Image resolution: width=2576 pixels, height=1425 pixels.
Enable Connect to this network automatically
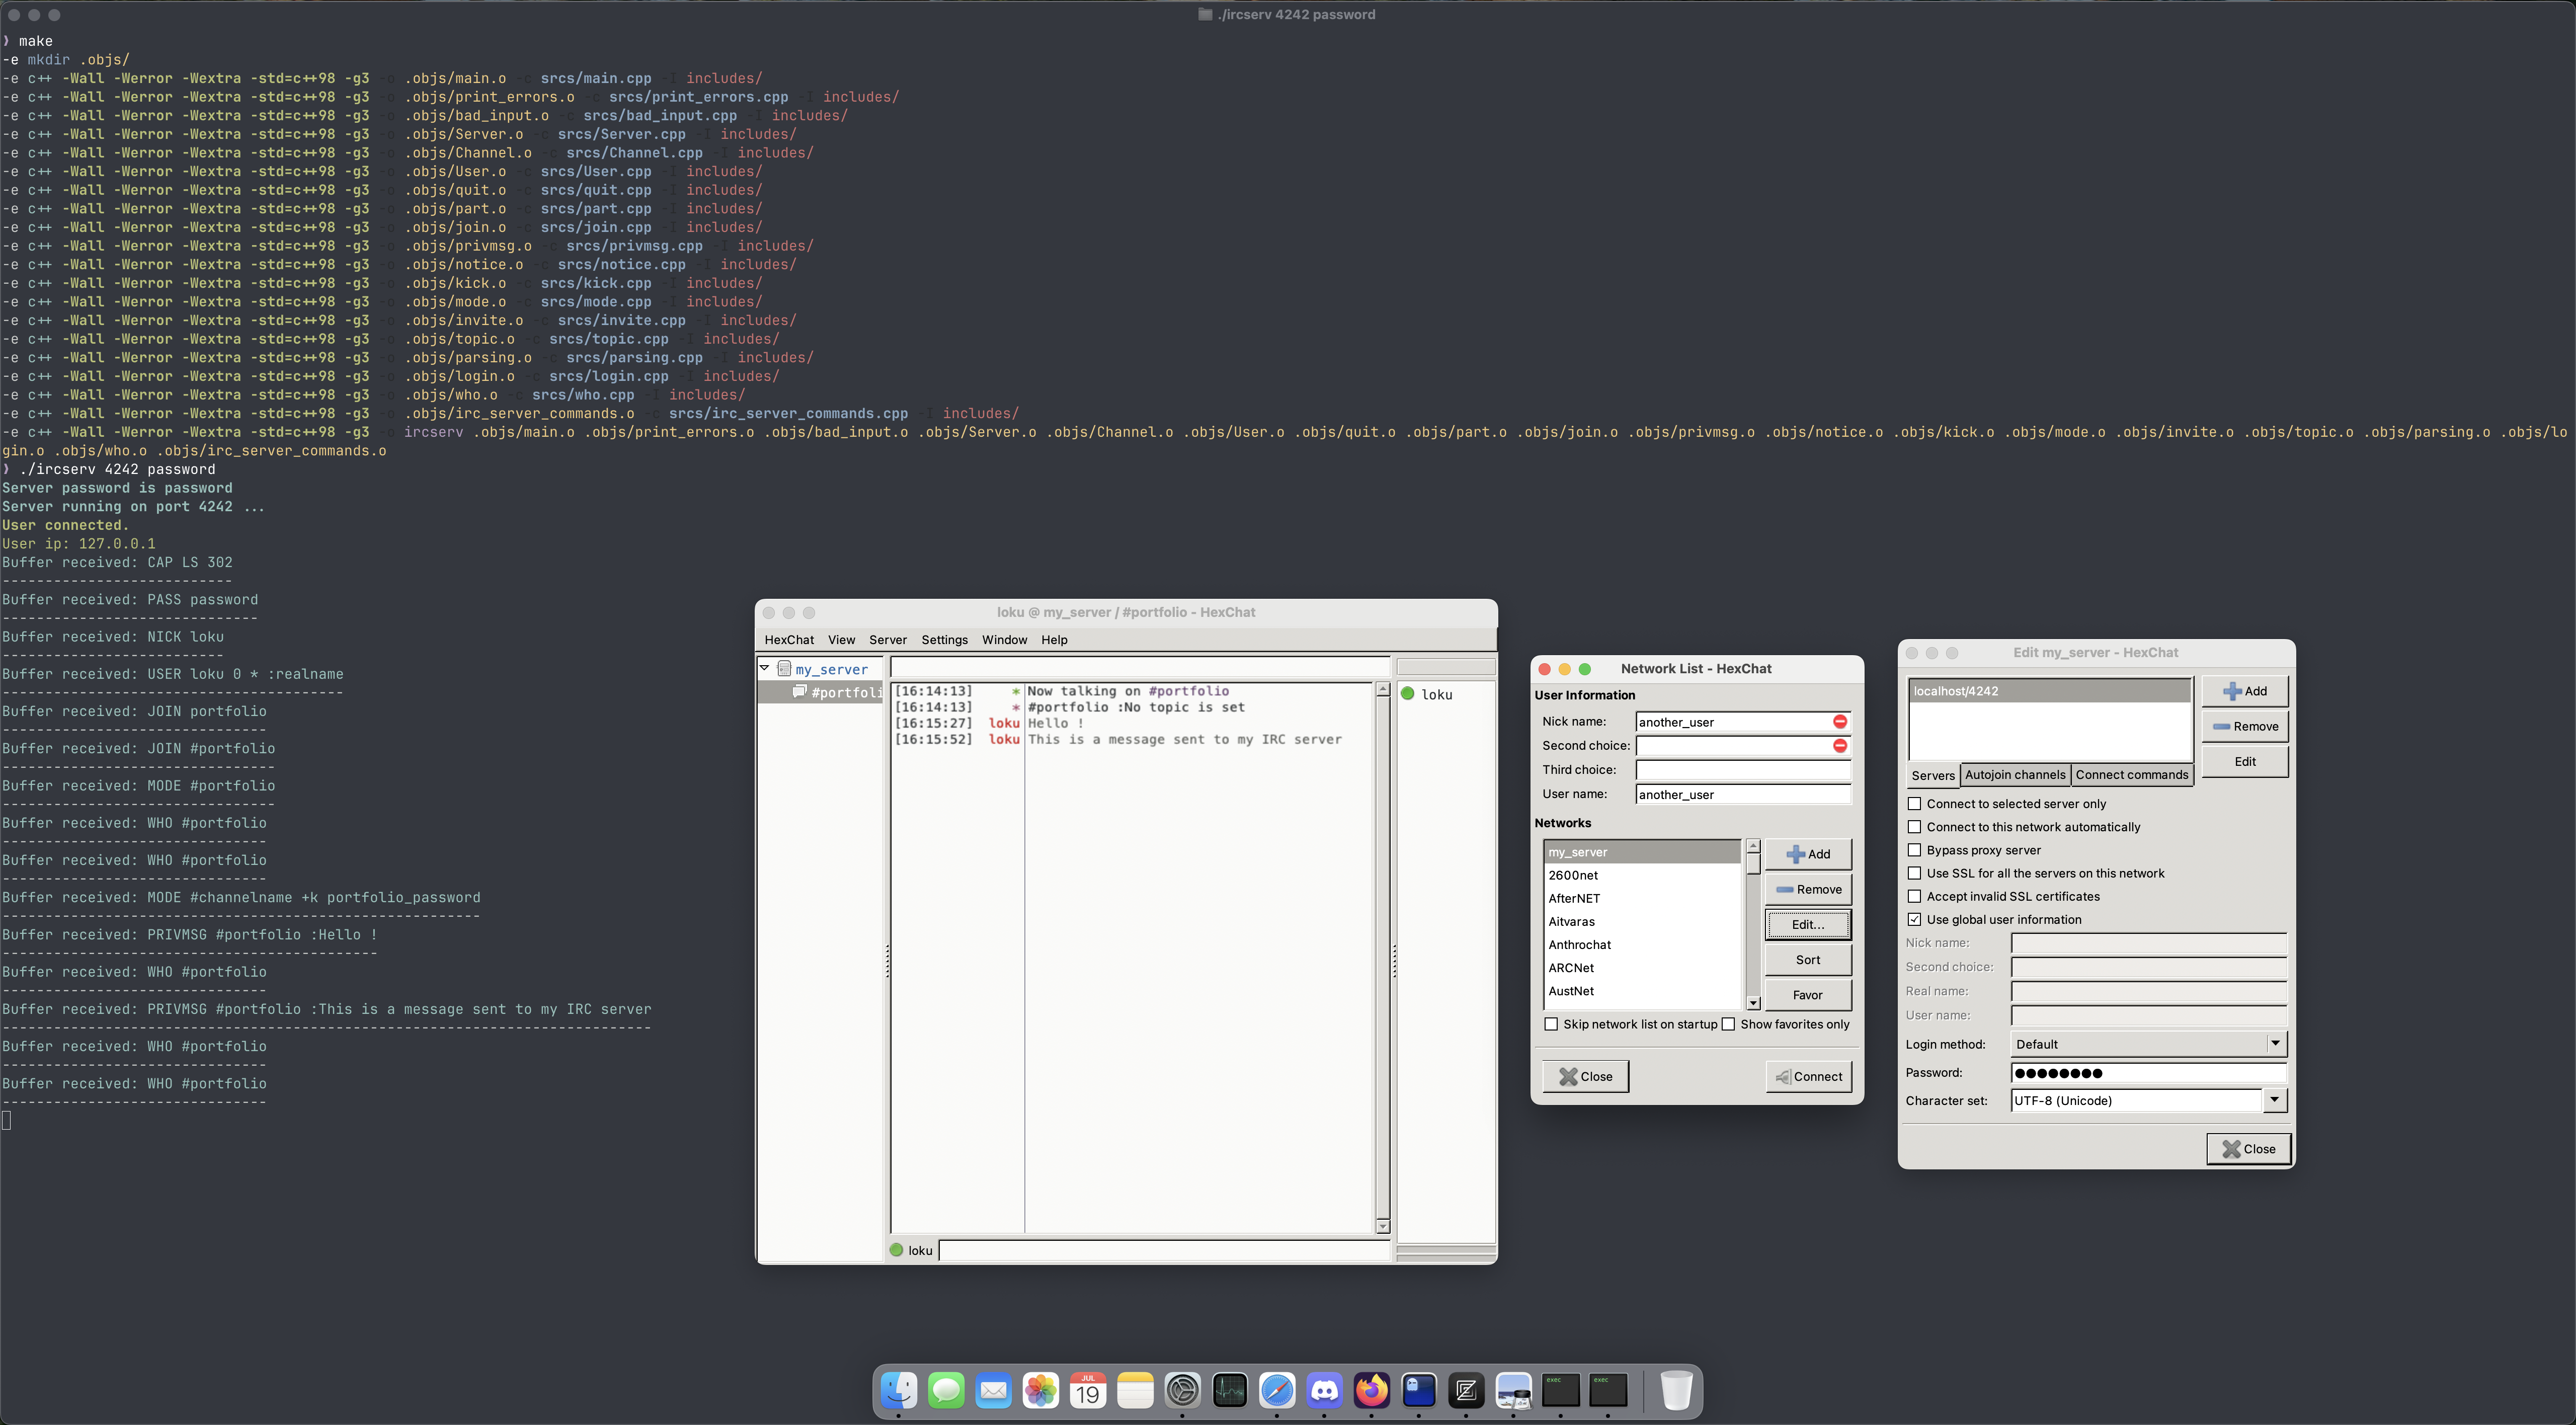point(1914,826)
